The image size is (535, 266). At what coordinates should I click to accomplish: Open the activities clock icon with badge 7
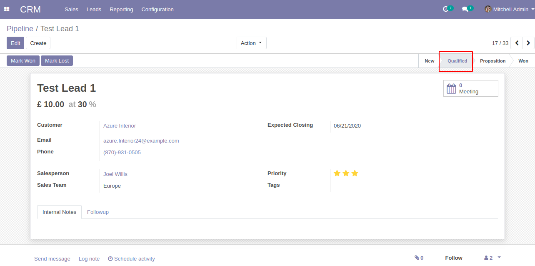(447, 9)
